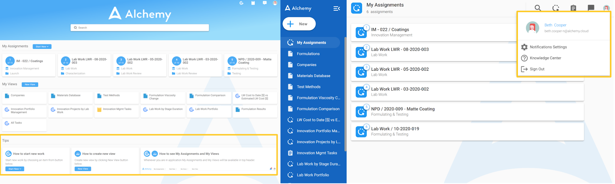Viewport: 615px width, 184px height.
Task: Open the Formulation Viscosity Change view card
Action: [x=163, y=98]
